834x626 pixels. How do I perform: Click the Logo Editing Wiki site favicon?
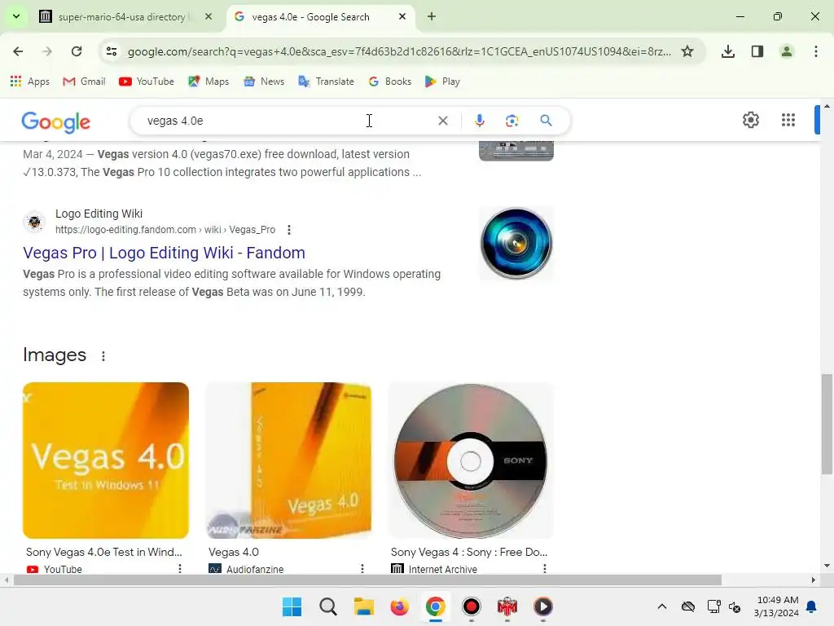point(34,222)
